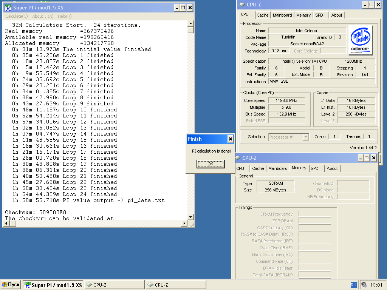Click the Specification field Intel(R) Celeron(TM) CPU
387x290 pixels.
[x=322, y=61]
